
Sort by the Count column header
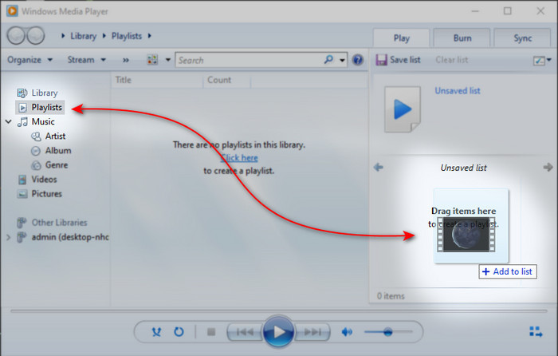click(219, 80)
